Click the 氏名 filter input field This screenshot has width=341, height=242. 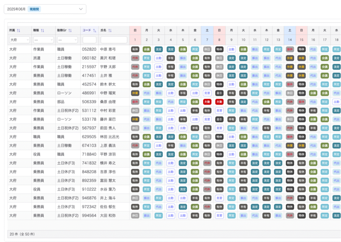tap(114, 40)
